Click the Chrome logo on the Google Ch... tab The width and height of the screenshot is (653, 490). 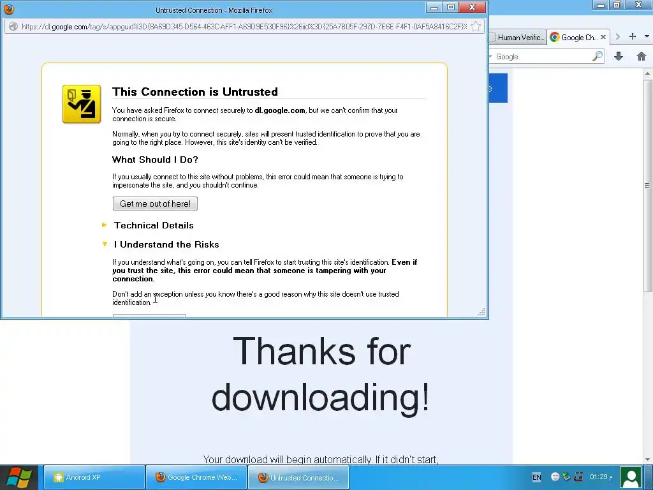point(554,38)
